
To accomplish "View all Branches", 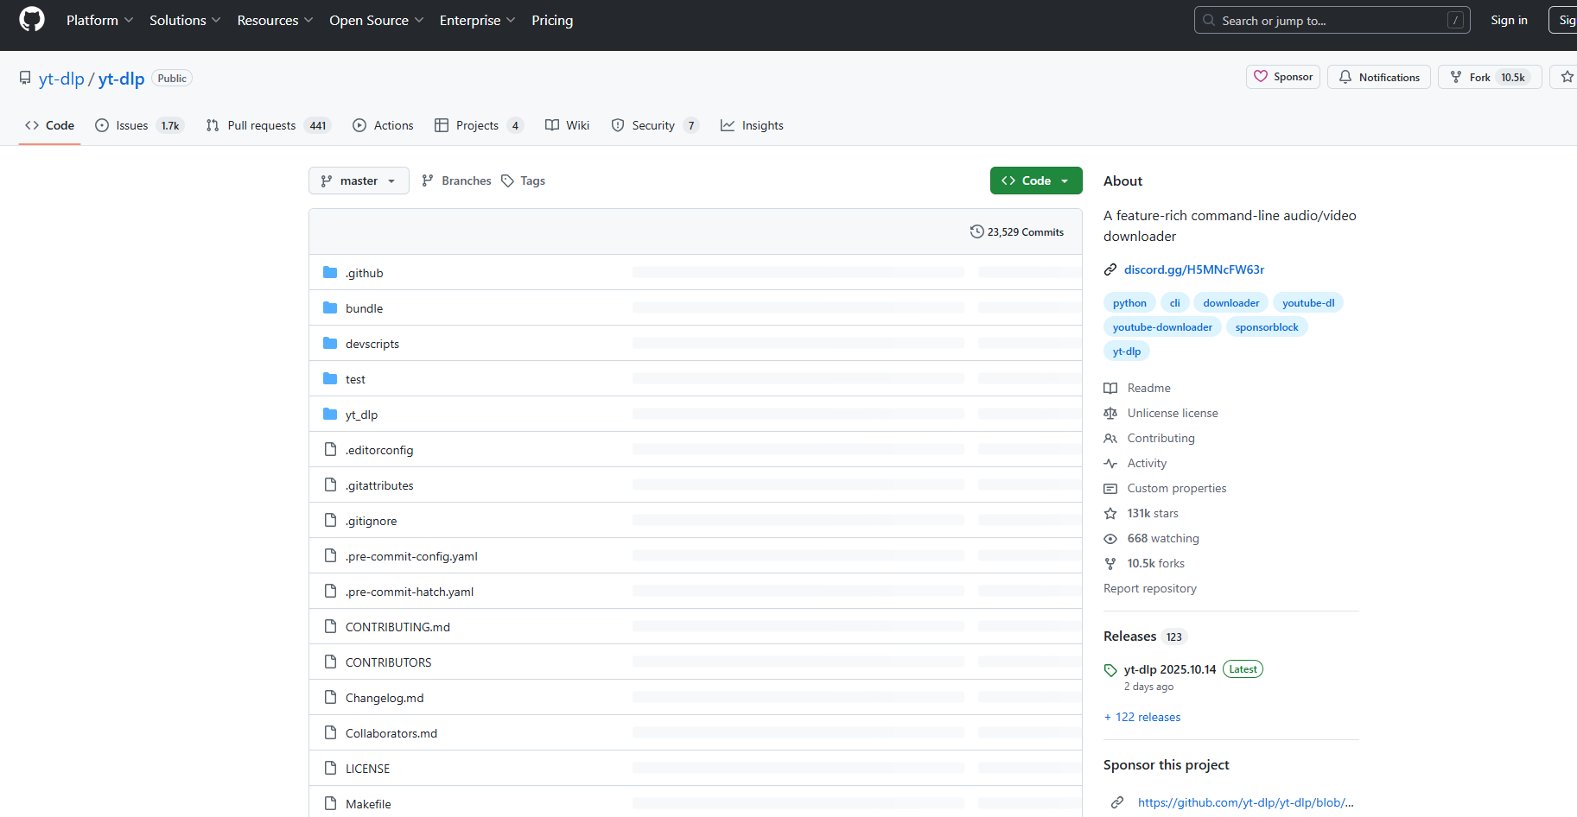I will [x=456, y=180].
